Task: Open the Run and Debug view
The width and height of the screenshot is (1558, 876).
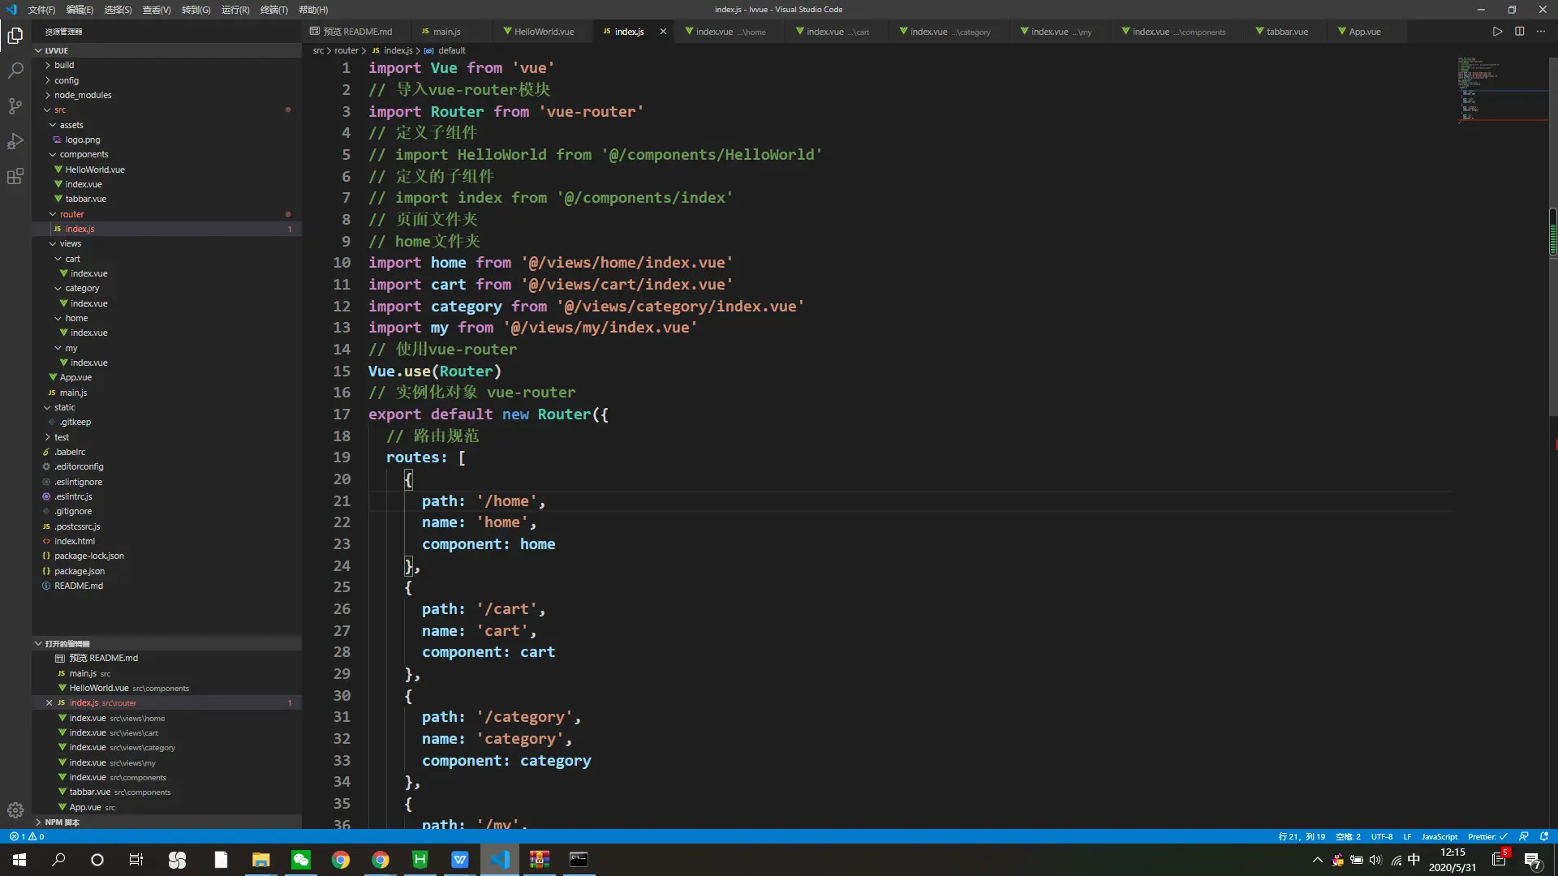Action: click(x=15, y=141)
